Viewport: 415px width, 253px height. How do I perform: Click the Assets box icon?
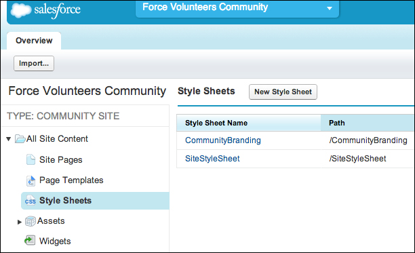(x=30, y=221)
